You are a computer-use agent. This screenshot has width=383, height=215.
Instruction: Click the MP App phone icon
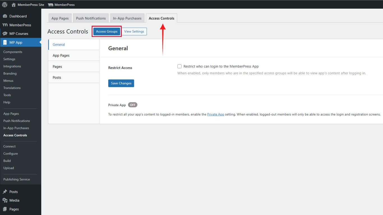tap(5, 42)
